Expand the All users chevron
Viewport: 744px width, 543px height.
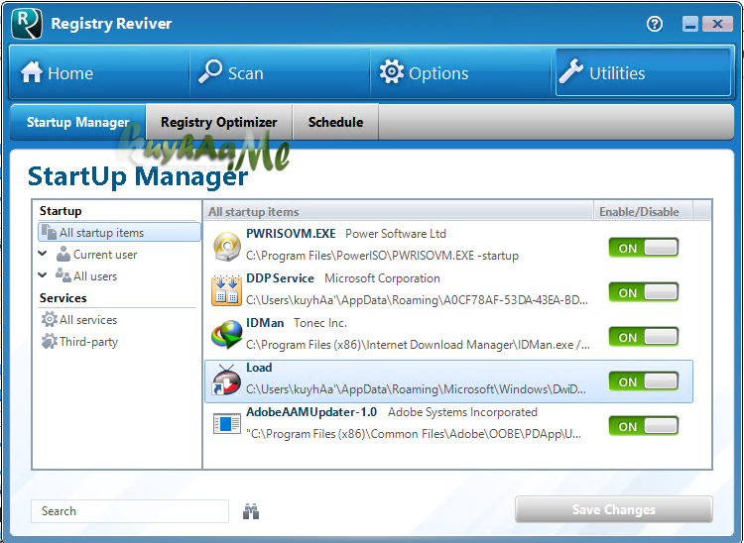(43, 274)
